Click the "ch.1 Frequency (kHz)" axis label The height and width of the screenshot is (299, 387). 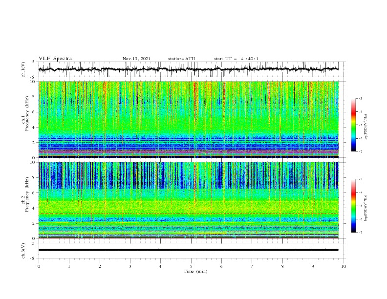(x=25, y=114)
